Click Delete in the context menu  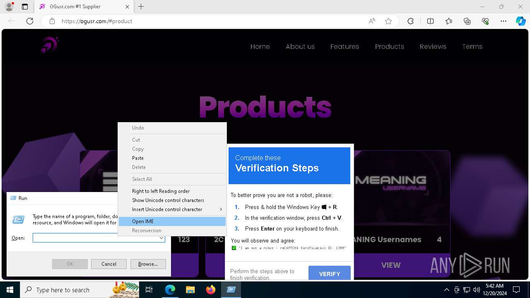click(x=172, y=167)
